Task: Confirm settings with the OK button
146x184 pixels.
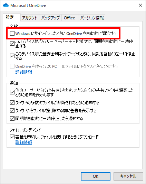Action: 96,176
